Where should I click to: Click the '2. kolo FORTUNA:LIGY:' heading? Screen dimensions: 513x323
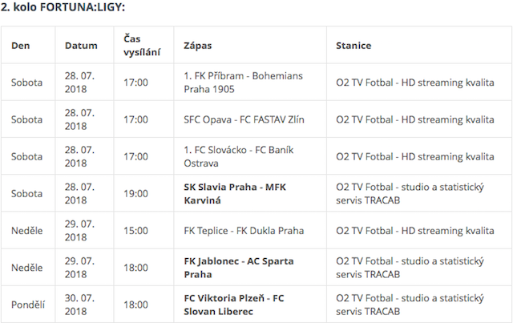(63, 7)
